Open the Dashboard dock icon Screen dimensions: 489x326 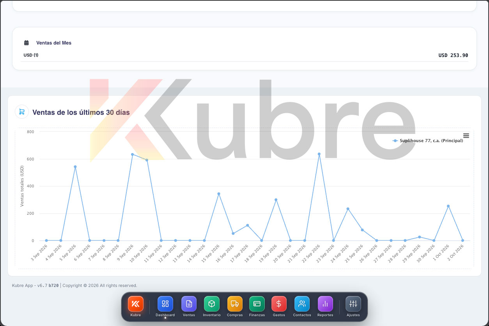(165, 304)
